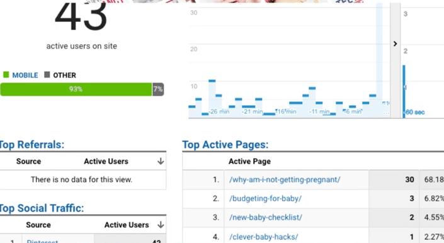The image size is (444, 243).
Task: Select the tall bar in per-second chart
Action: point(404,91)
